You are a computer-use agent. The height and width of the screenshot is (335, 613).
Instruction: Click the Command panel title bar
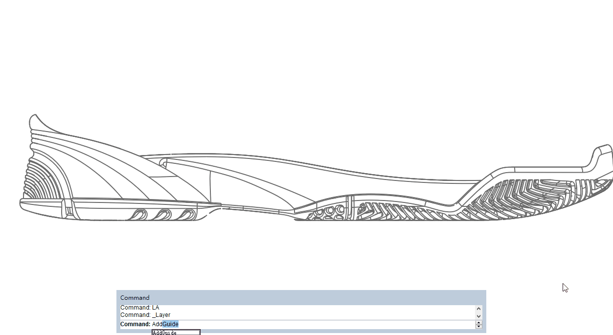coord(301,297)
